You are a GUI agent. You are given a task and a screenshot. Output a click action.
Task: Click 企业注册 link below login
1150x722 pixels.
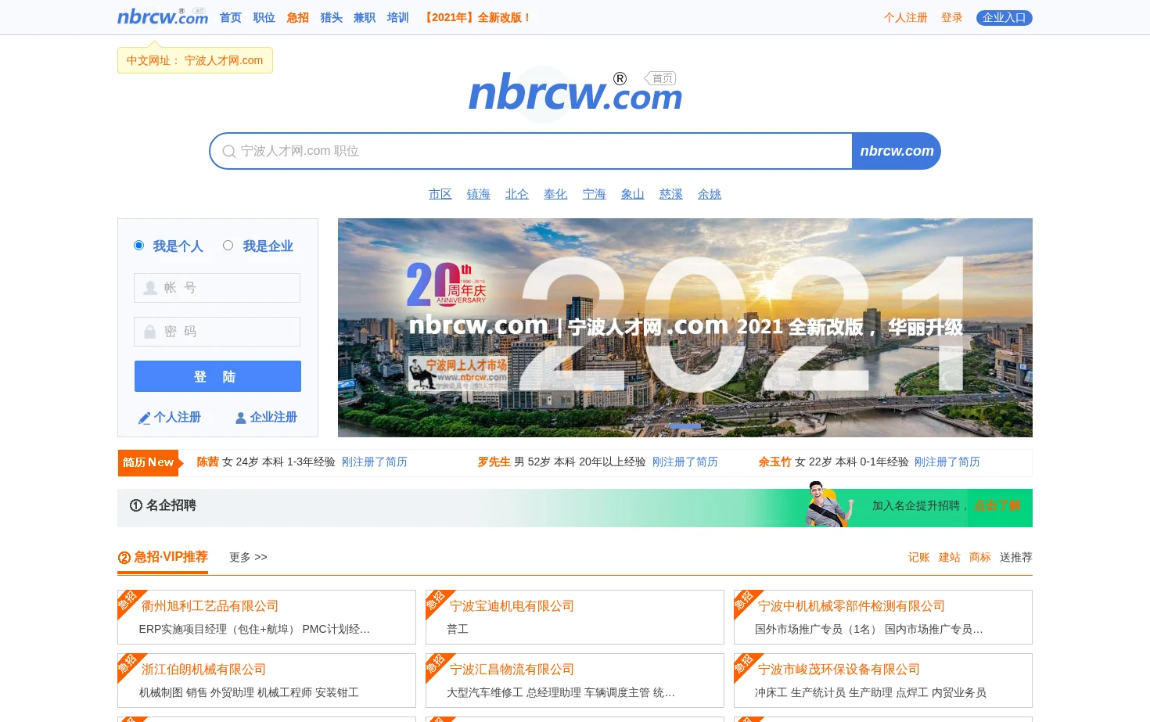click(274, 418)
